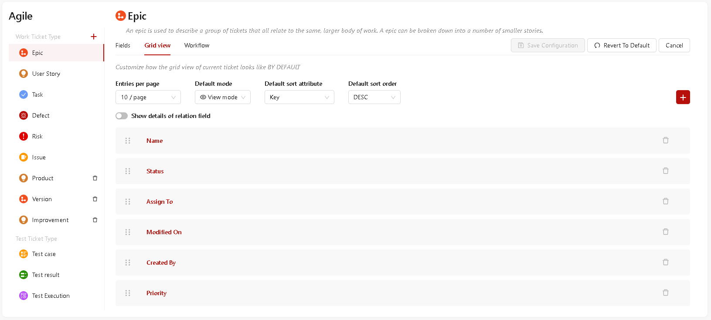
Task: Open Test Execution ticket type
Action: pyautogui.click(x=56, y=296)
